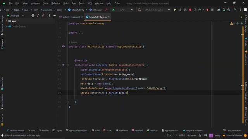
Task: Click the Stop square icon in toolbar
Action: pos(212,10)
